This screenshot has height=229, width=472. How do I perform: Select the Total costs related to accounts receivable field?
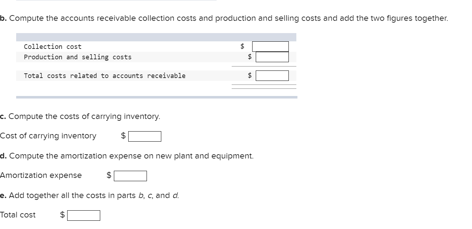[272, 75]
